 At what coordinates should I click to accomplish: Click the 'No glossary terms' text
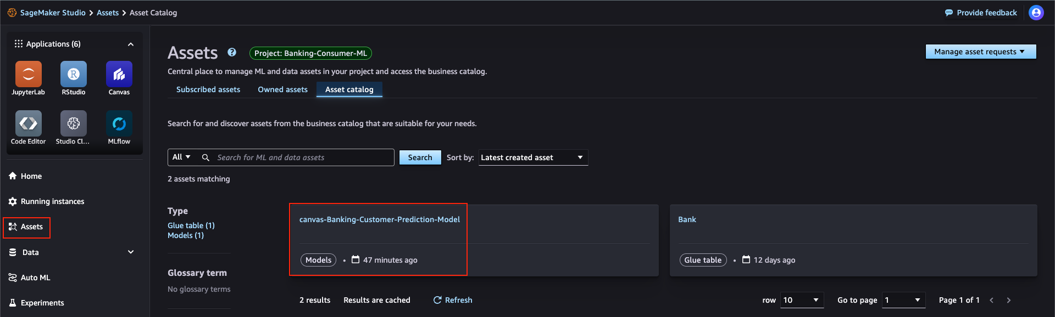click(199, 289)
